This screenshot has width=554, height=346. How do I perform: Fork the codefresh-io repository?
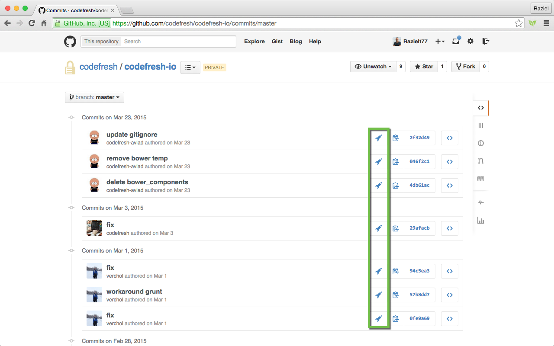[x=465, y=67]
